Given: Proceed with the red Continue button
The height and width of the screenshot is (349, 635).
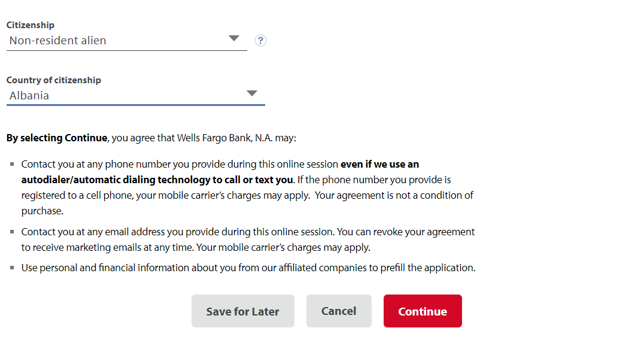Looking at the screenshot, I should coord(423,311).
